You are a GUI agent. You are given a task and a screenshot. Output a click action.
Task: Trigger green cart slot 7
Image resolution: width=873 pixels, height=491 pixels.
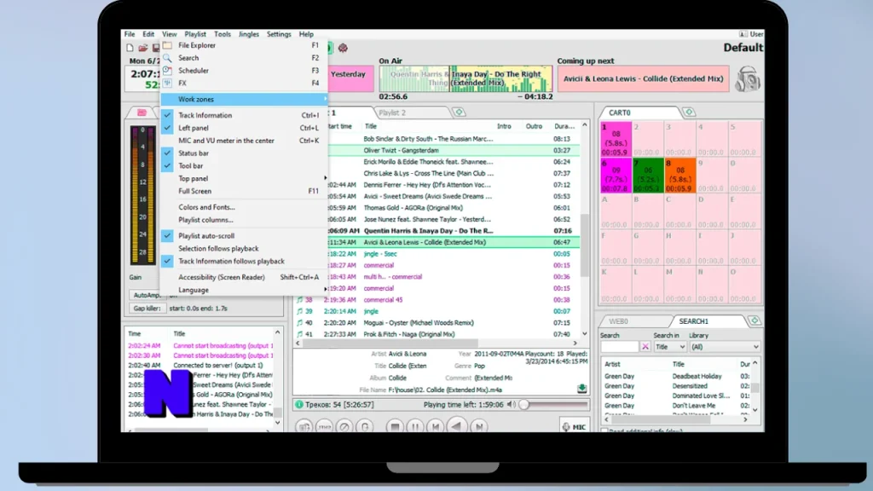click(648, 176)
